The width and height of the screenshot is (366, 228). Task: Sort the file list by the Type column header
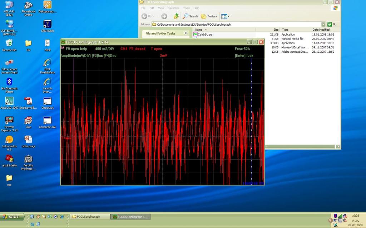pos(295,30)
